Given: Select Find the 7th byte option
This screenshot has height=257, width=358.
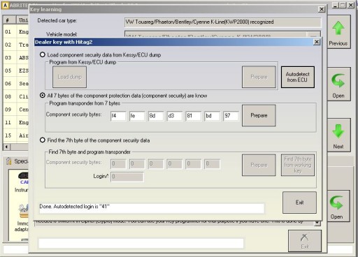Looking at the screenshot, I should pos(42,140).
